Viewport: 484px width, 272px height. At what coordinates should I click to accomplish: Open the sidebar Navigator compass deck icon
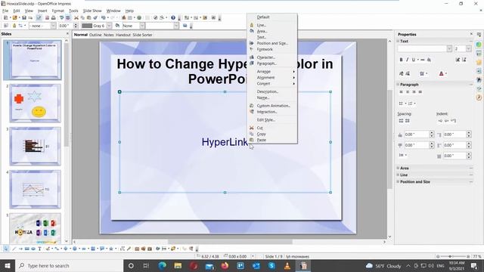tap(479, 97)
